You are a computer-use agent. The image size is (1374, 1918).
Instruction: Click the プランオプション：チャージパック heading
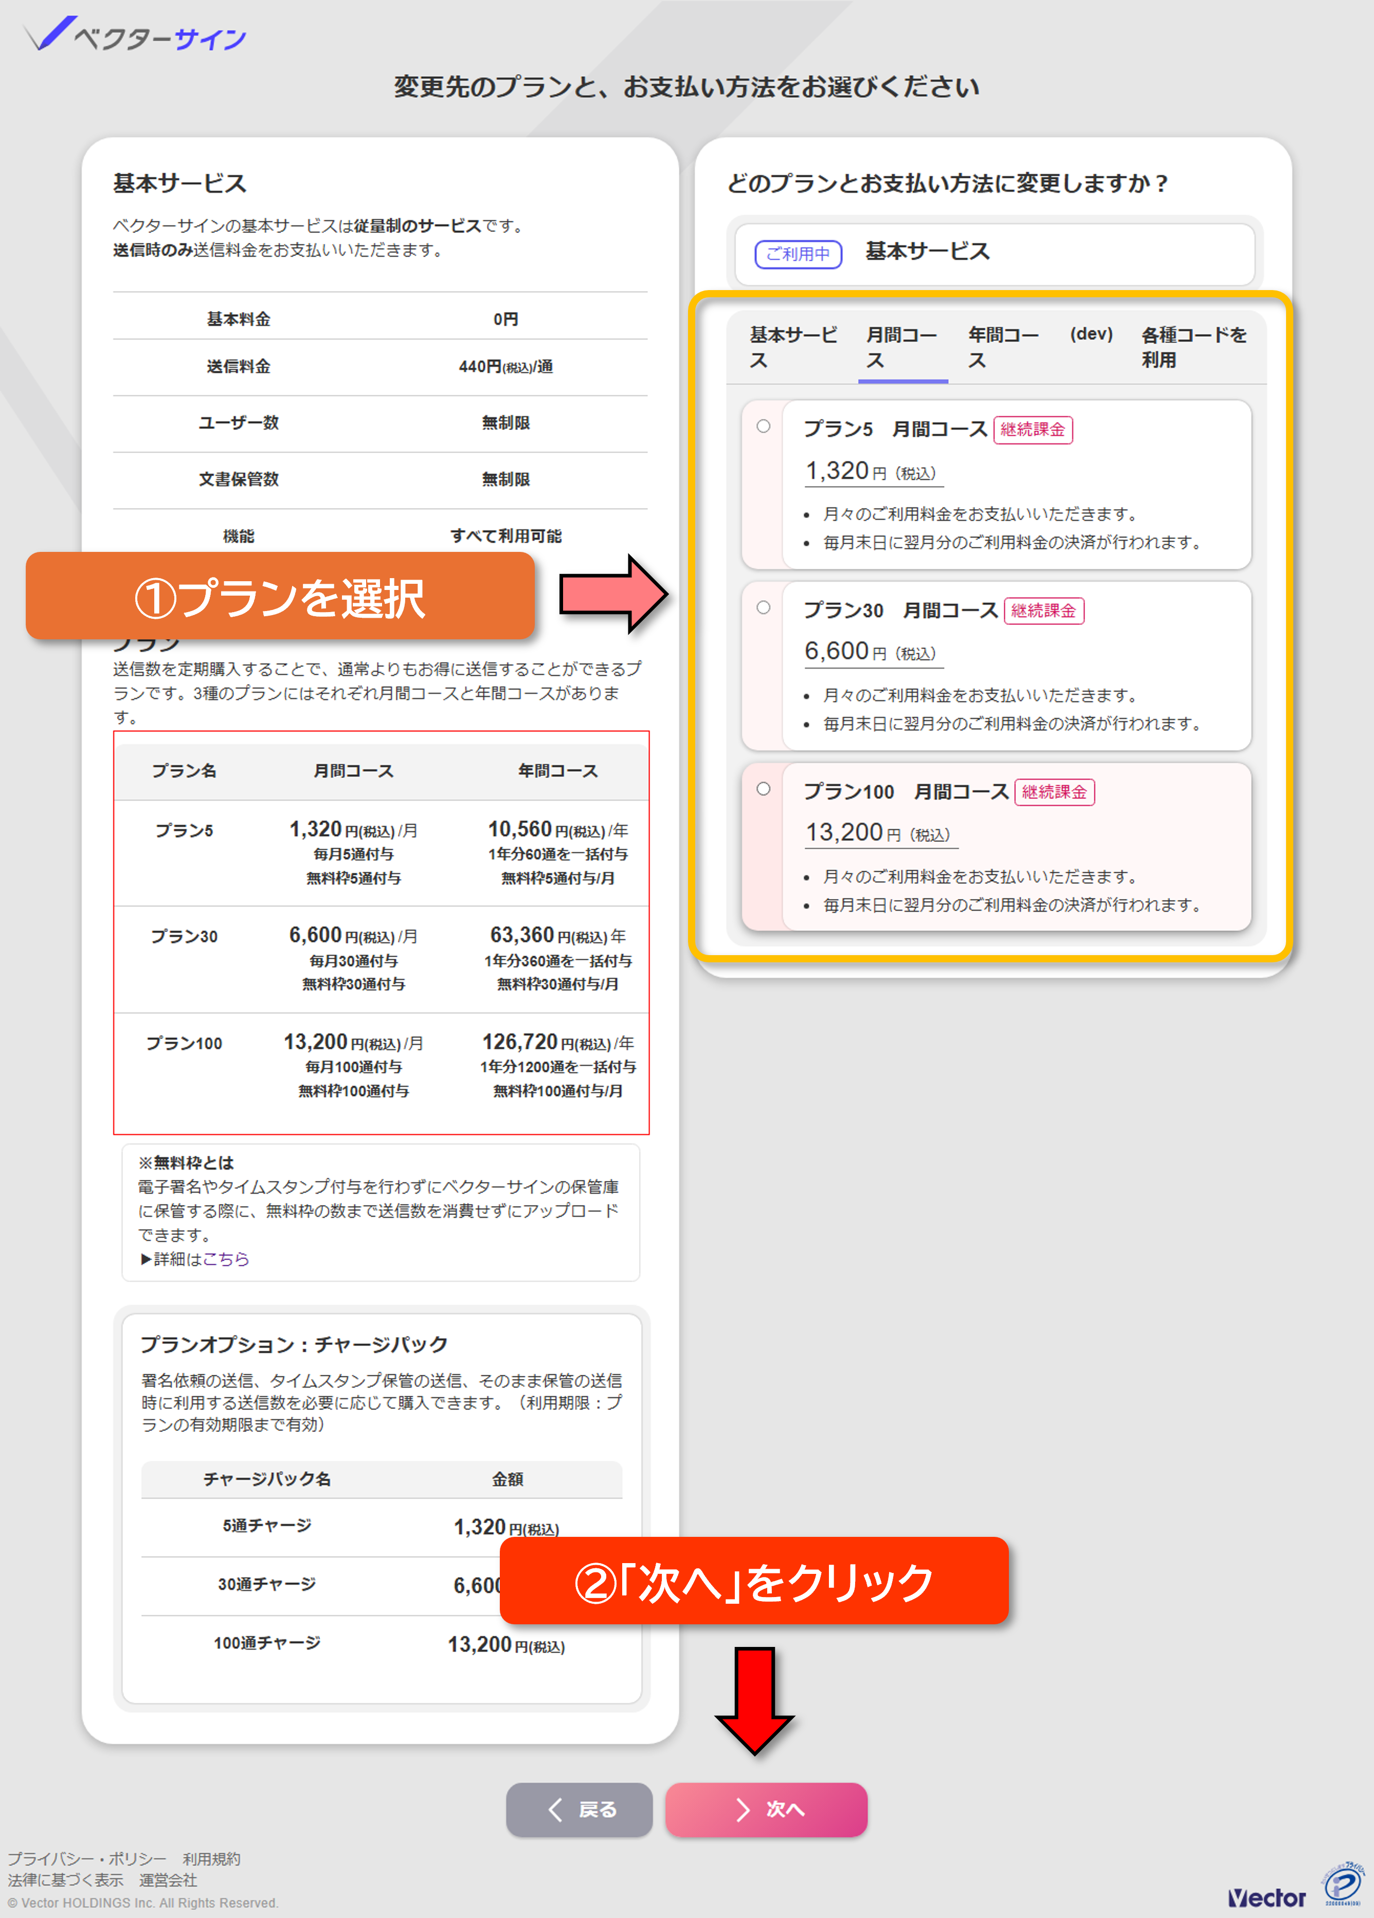(x=294, y=1344)
